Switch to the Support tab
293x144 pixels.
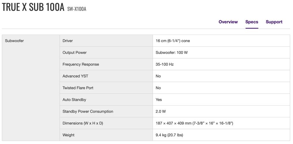pyautogui.click(x=274, y=22)
